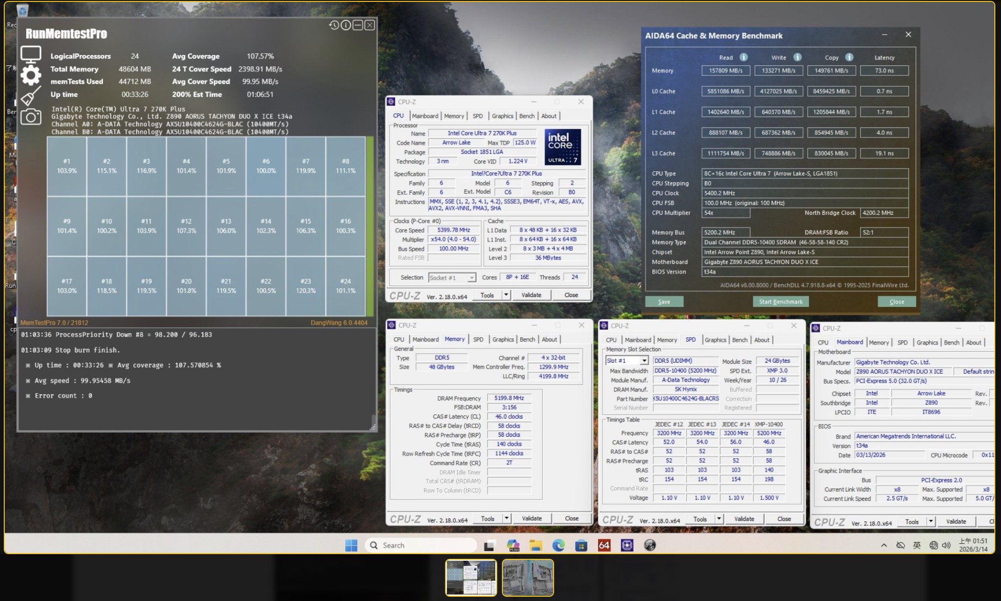Image resolution: width=1001 pixels, height=601 pixels.
Task: Open Slot #1 memory slot dropdown
Action: point(644,361)
